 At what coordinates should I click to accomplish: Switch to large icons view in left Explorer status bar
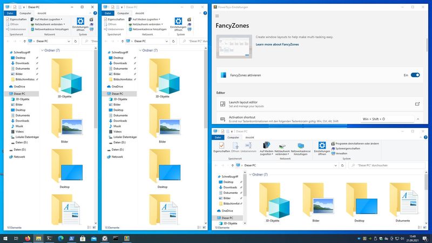(x=94, y=227)
